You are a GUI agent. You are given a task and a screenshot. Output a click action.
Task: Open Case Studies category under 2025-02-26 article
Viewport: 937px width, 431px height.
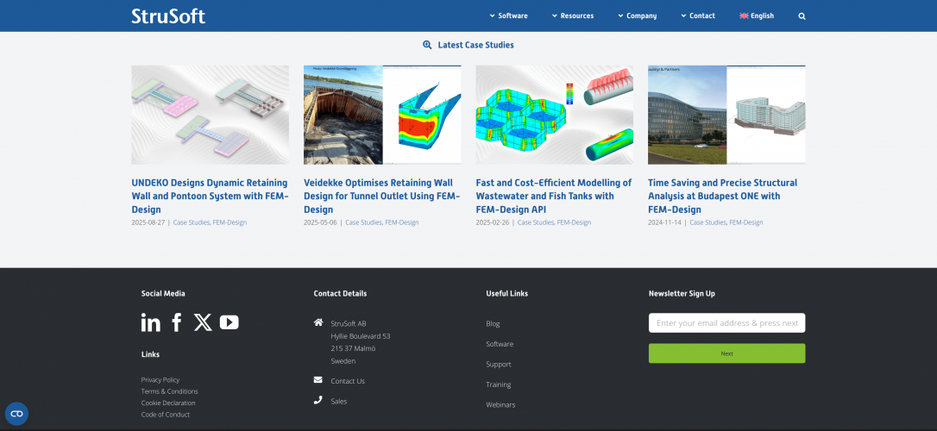536,222
